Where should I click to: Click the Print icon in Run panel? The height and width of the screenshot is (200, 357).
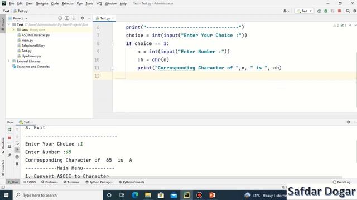pos(17,157)
